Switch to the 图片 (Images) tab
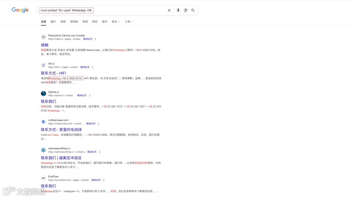Screen dimensions: 353x198 (53, 22)
